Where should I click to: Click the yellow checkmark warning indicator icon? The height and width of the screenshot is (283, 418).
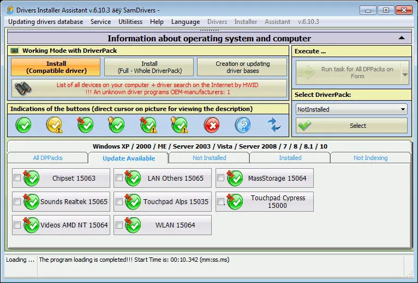tap(55, 125)
